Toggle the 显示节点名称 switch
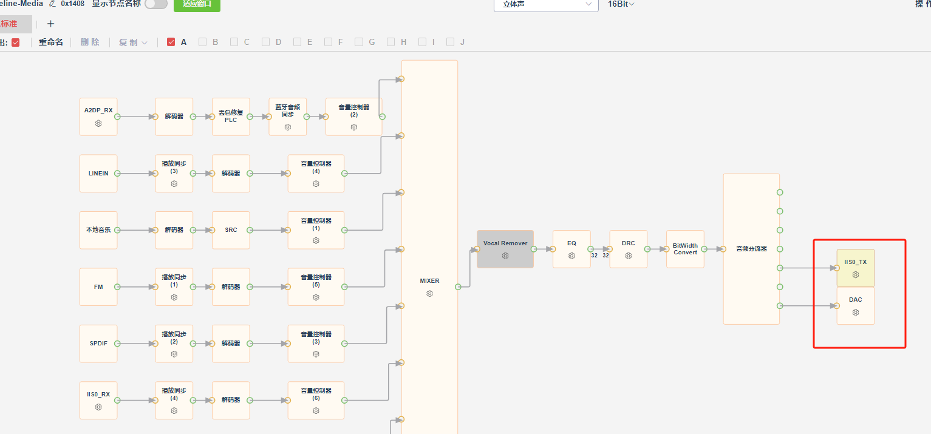Viewport: 931px width, 434px height. point(156,4)
